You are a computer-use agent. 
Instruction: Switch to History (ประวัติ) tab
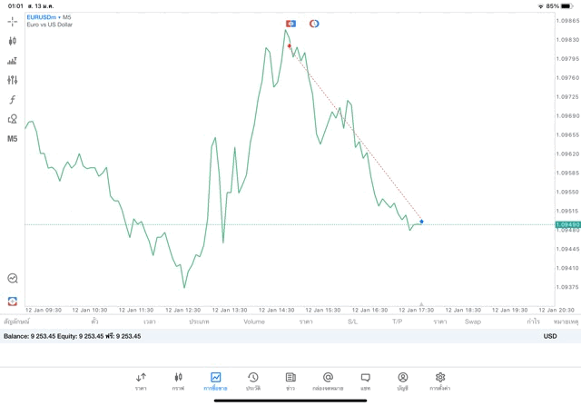pyautogui.click(x=253, y=381)
